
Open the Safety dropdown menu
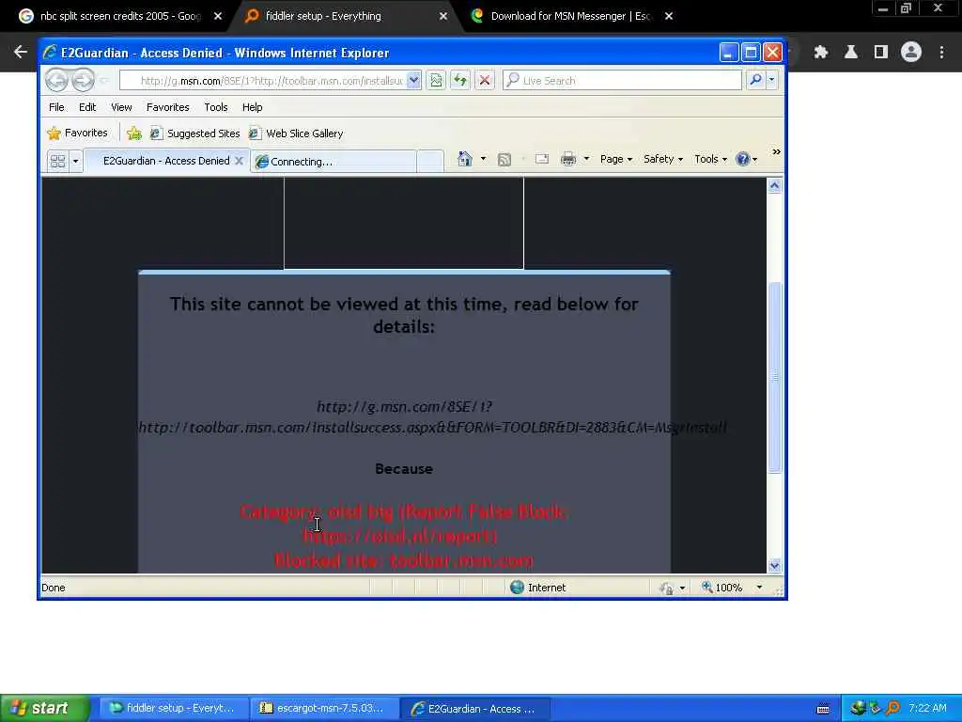coord(662,159)
